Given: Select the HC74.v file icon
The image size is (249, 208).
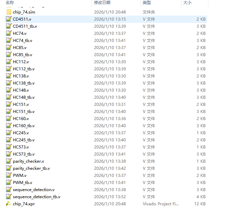Looking at the screenshot, I should coord(9,33).
